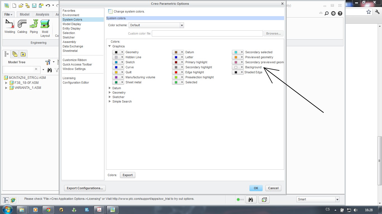Click the Export colors button

click(128, 175)
